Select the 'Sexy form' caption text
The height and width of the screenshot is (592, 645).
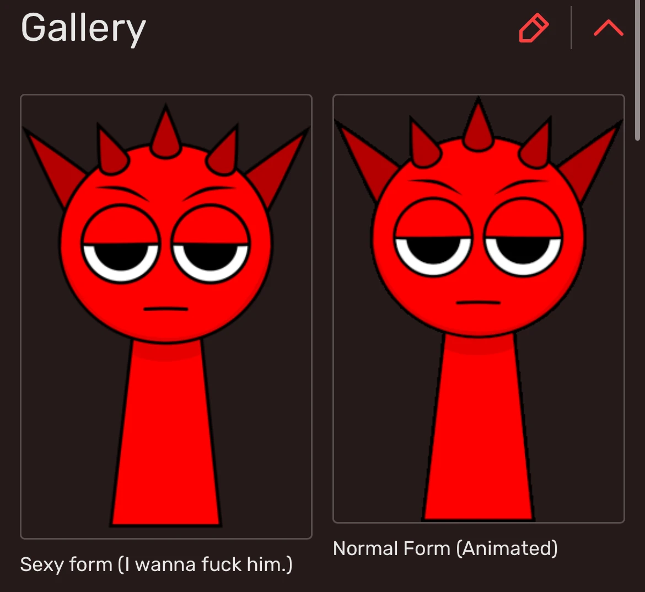point(66,564)
